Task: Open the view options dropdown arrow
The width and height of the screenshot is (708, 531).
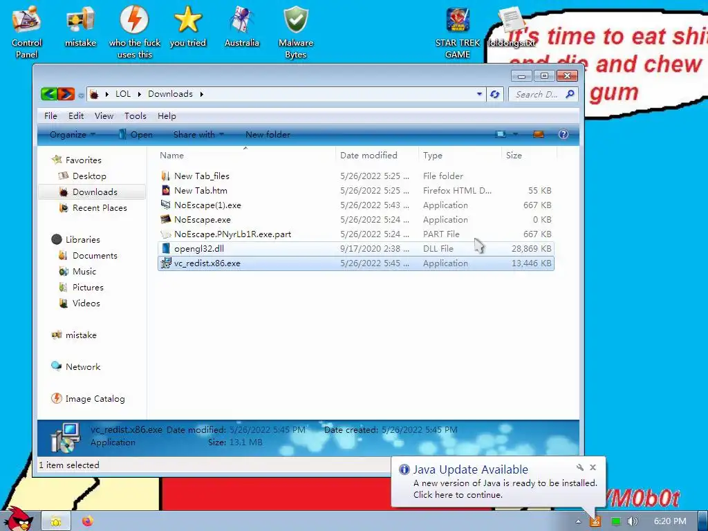Action: coord(515,134)
